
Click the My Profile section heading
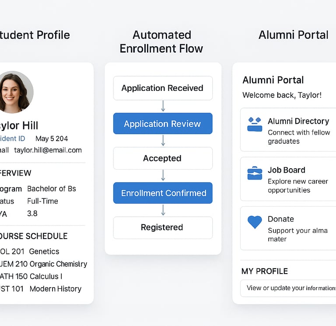point(264,271)
